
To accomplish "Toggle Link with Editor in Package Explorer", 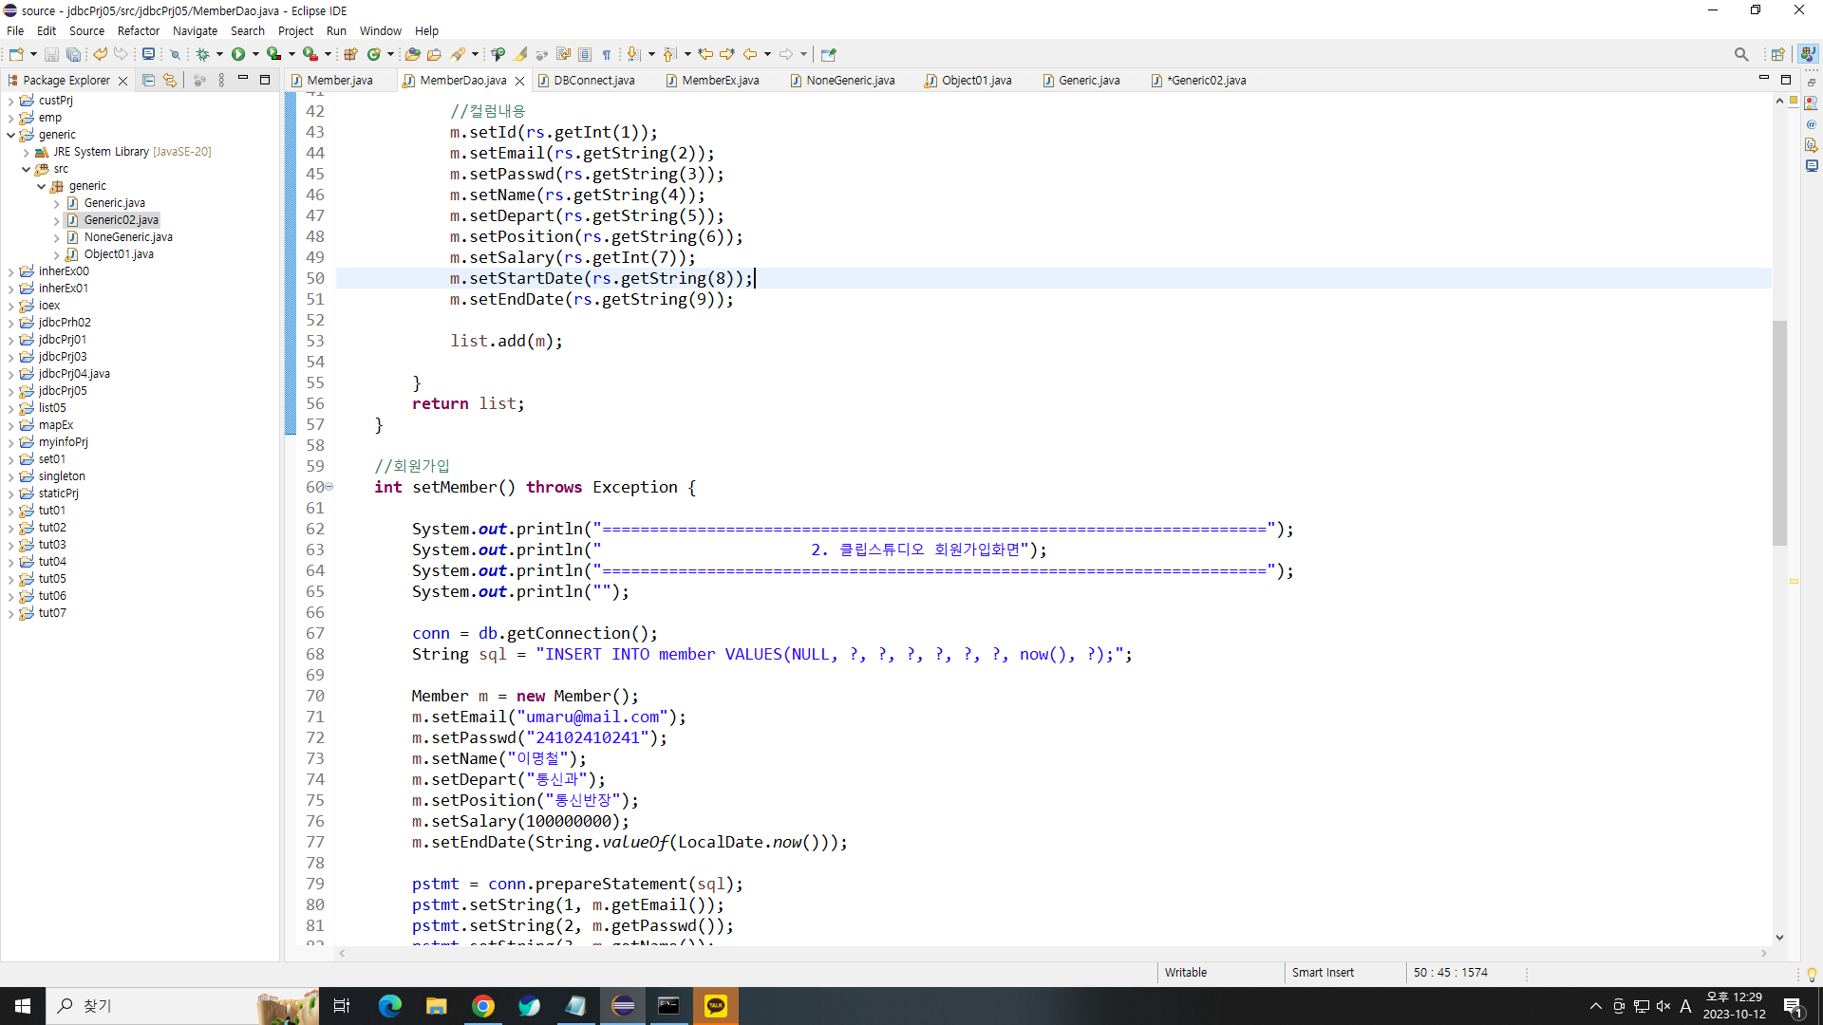I will point(170,81).
